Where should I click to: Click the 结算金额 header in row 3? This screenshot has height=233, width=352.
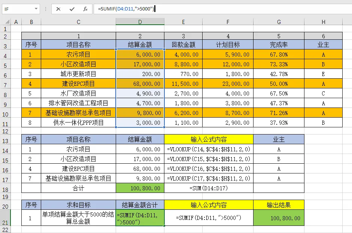point(140,45)
